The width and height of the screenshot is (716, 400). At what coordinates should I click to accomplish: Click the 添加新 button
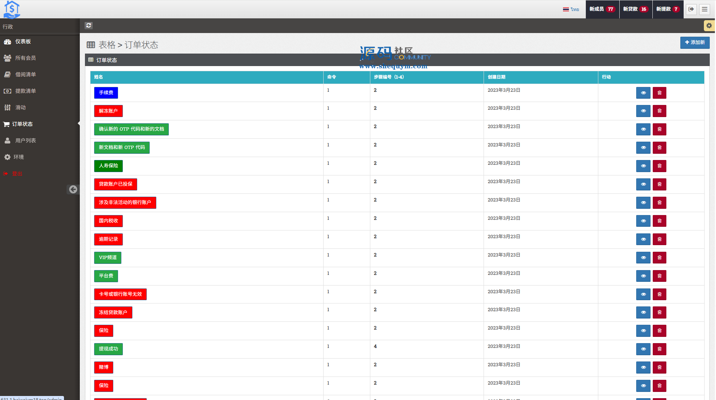[x=694, y=43]
